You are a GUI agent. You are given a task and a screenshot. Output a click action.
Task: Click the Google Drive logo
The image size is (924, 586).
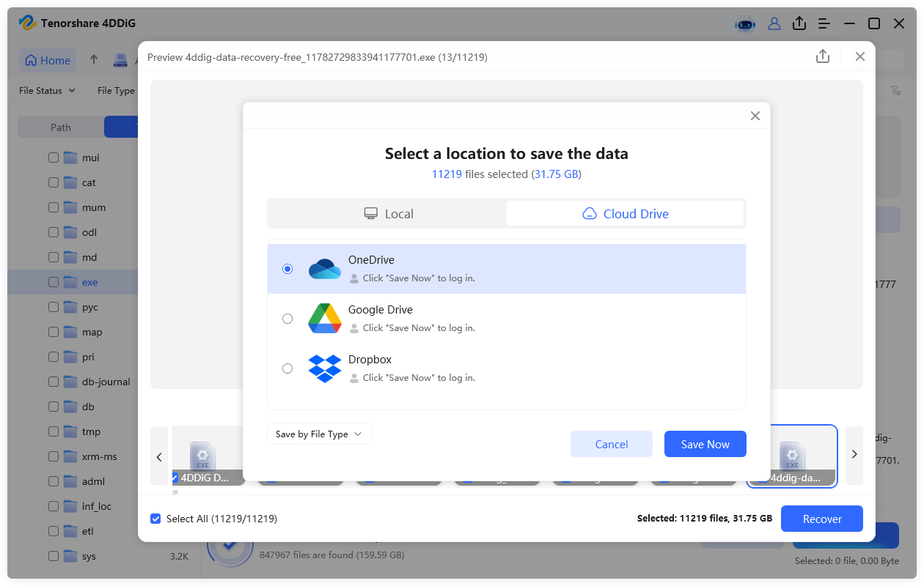(x=324, y=319)
